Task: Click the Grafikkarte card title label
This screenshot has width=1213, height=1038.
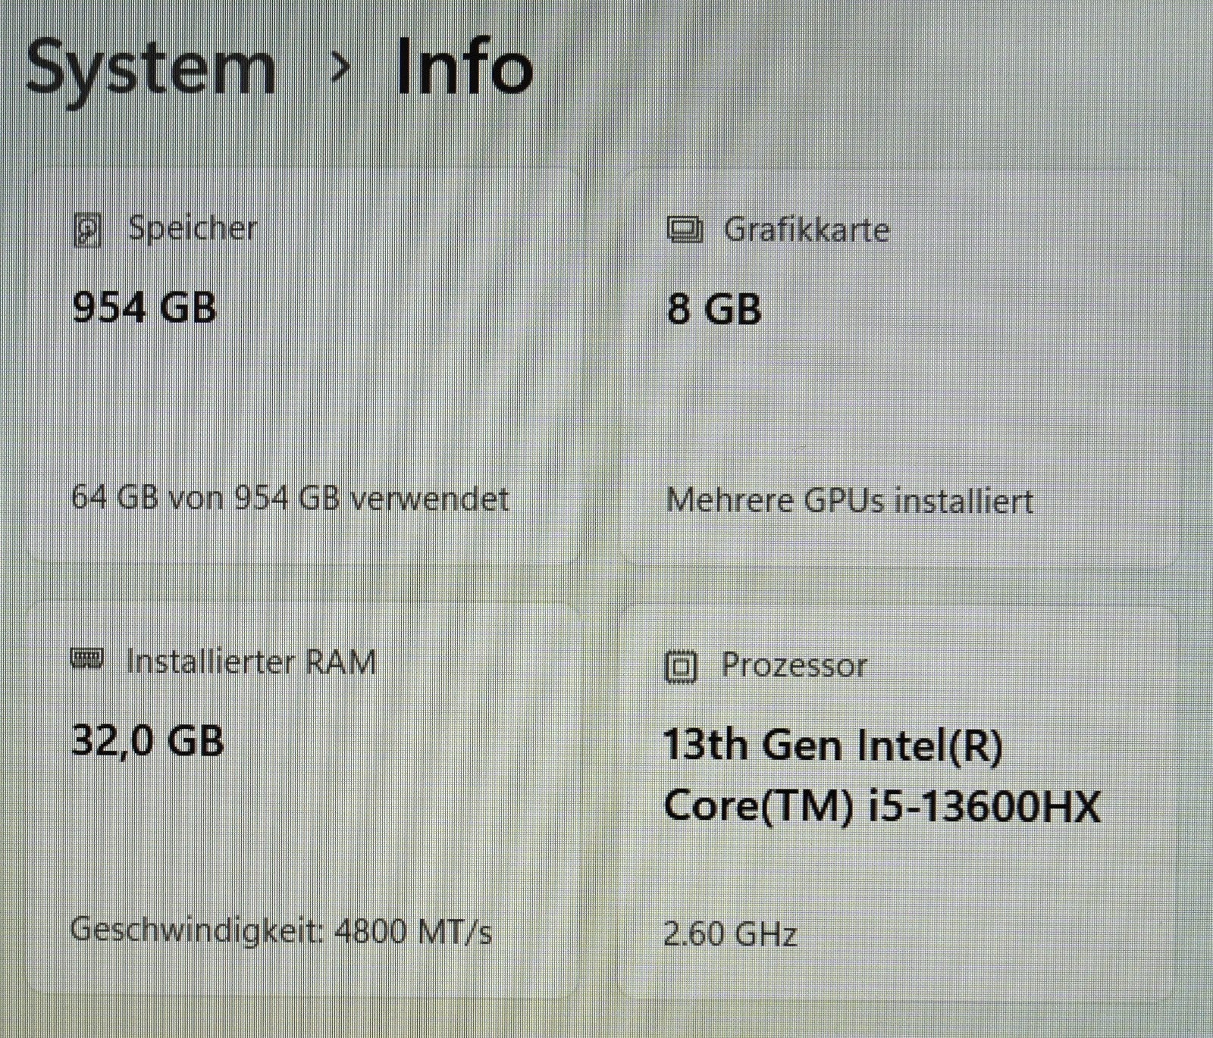Action: click(x=806, y=229)
